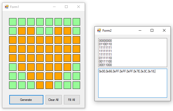Toggle the sixth cell in grid row two
Screen dimensions: 173x111
pos(58,31)
